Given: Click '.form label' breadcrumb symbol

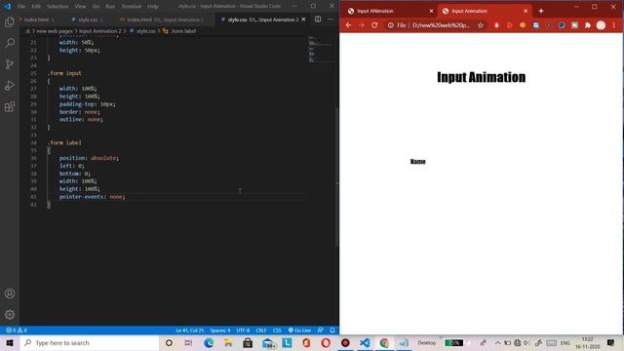Looking at the screenshot, I should coord(183,30).
